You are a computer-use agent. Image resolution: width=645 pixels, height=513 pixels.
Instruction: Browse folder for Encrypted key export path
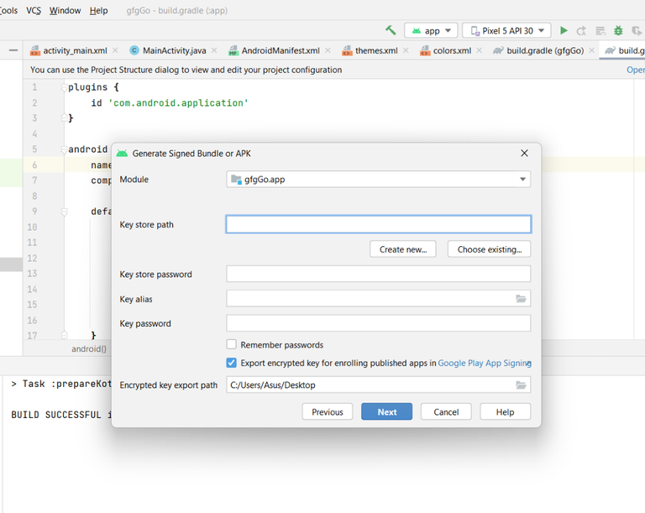521,385
